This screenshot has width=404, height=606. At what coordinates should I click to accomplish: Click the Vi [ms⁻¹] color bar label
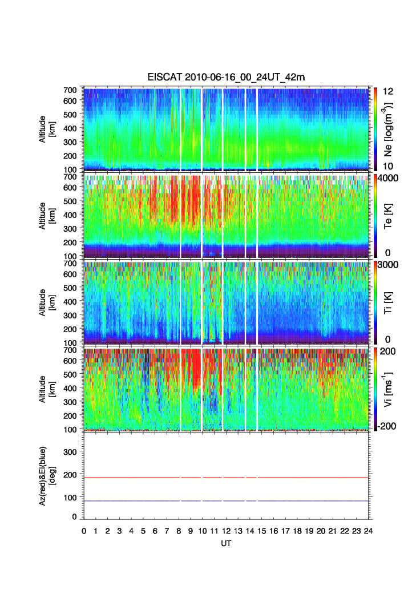[x=389, y=389]
